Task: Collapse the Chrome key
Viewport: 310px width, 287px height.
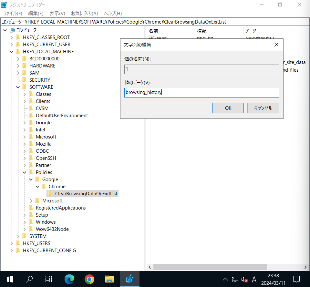Action: (x=37, y=187)
